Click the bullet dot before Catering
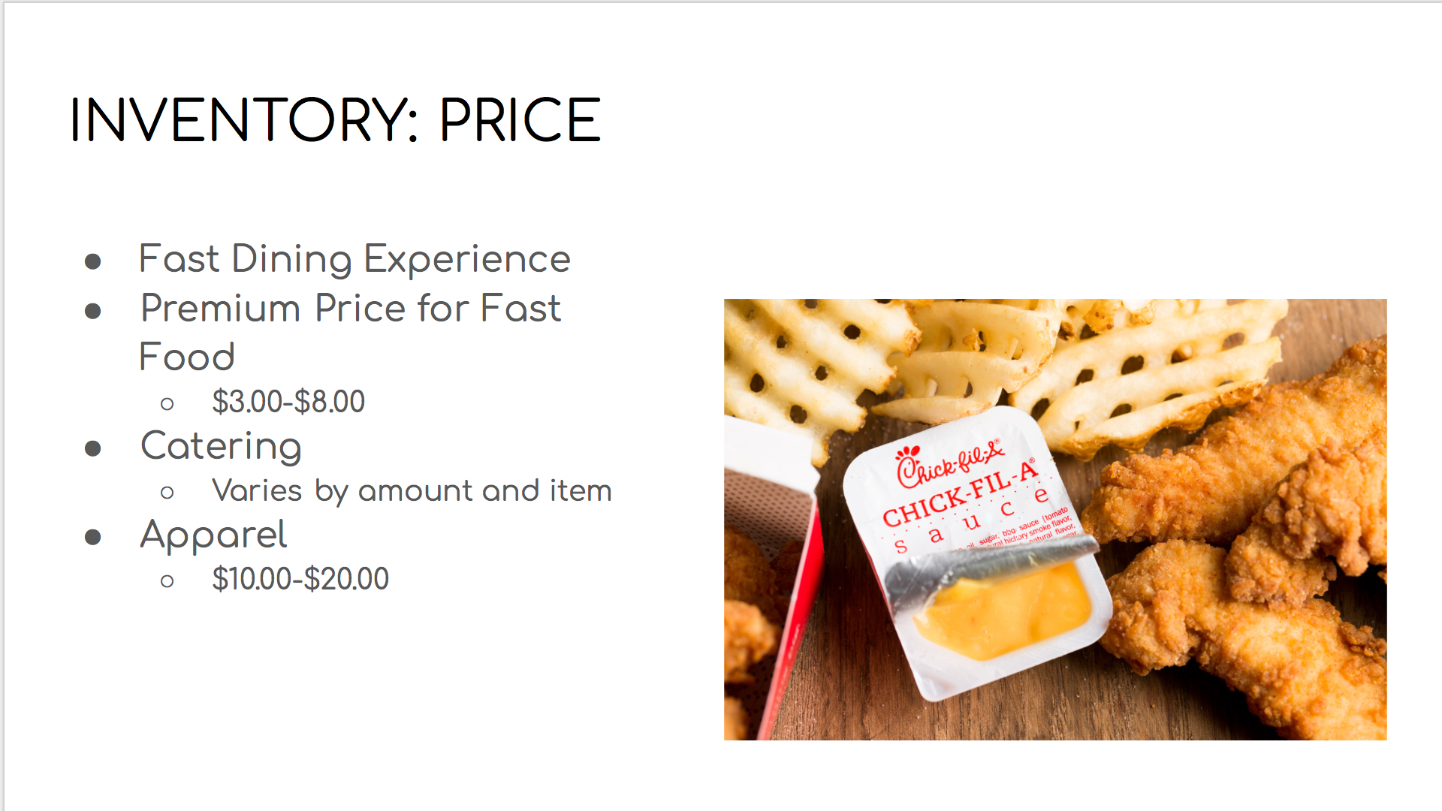 pyautogui.click(x=93, y=448)
